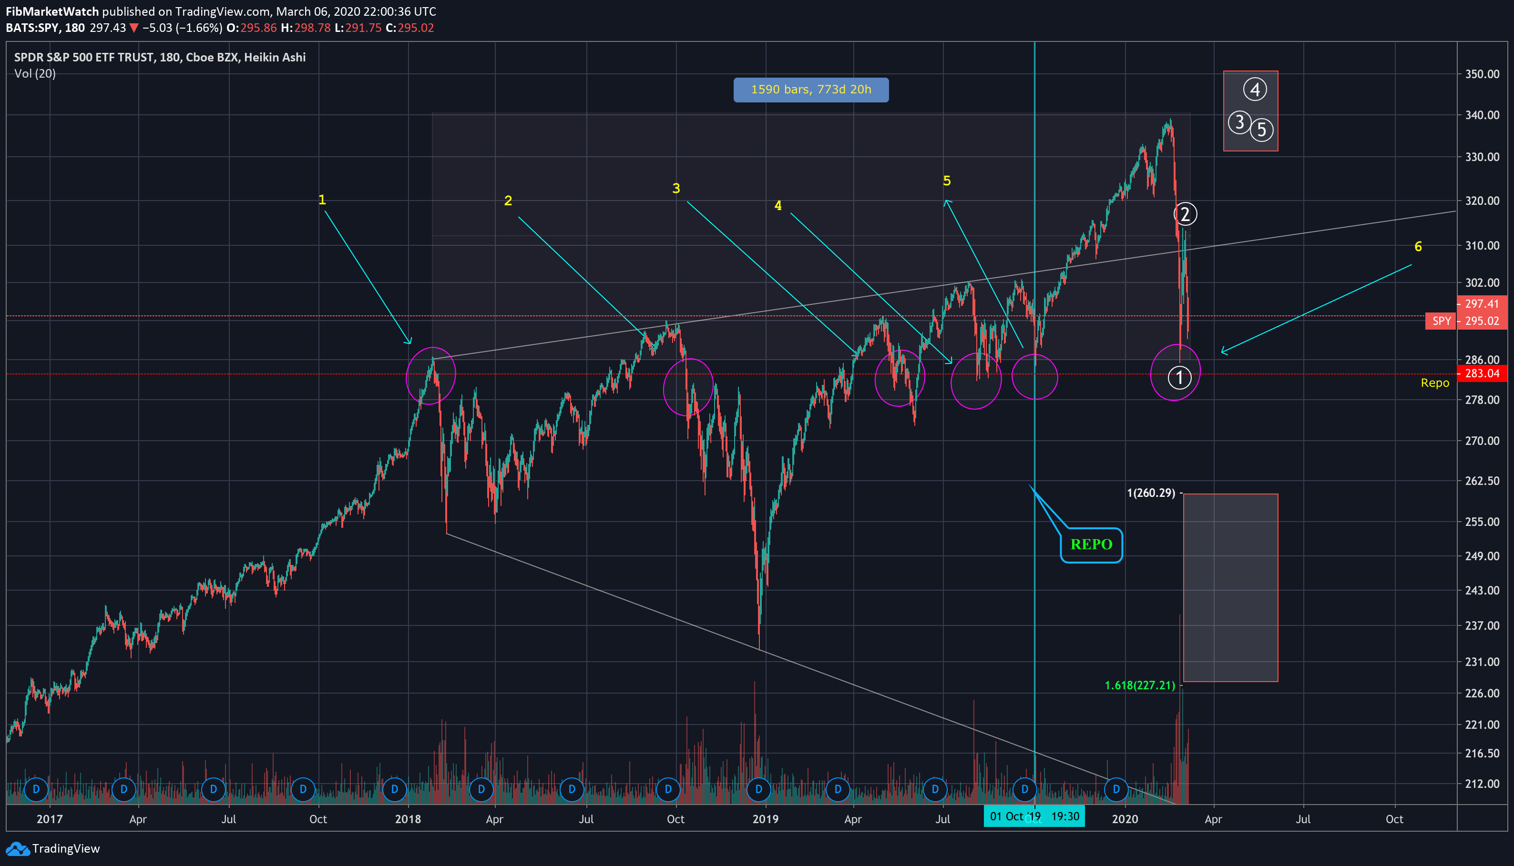The width and height of the screenshot is (1514, 866).
Task: Click the '2018' label on the time axis
Action: (408, 819)
